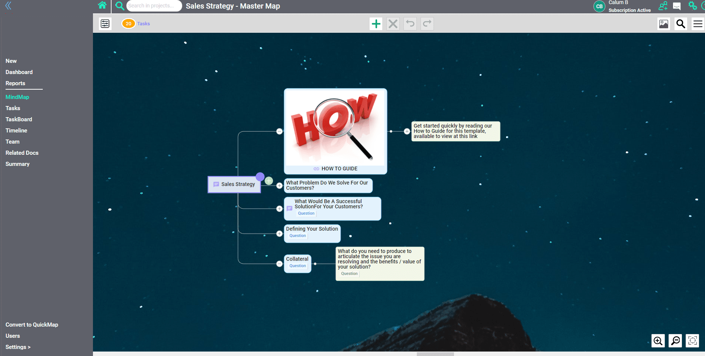Click the fit-to-screen icon

(x=692, y=340)
